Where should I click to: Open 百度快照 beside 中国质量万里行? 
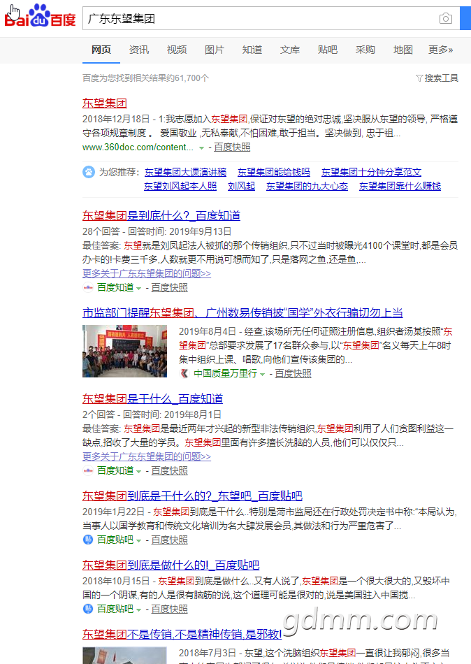pos(293,373)
